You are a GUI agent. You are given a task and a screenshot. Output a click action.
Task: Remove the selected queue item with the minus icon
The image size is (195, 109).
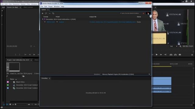(50, 13)
